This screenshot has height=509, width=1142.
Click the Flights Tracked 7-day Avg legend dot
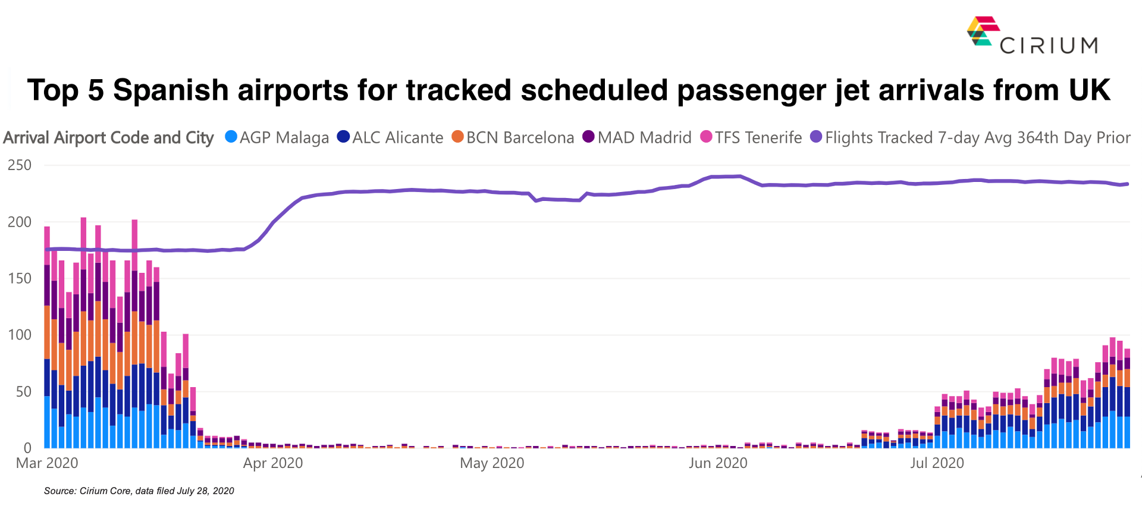(x=816, y=137)
